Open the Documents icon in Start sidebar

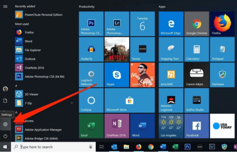5,101
